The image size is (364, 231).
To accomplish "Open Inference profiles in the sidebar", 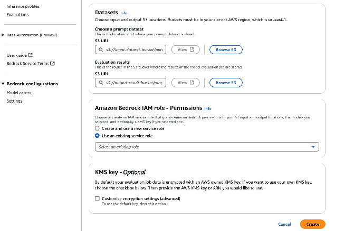I will (23, 6).
